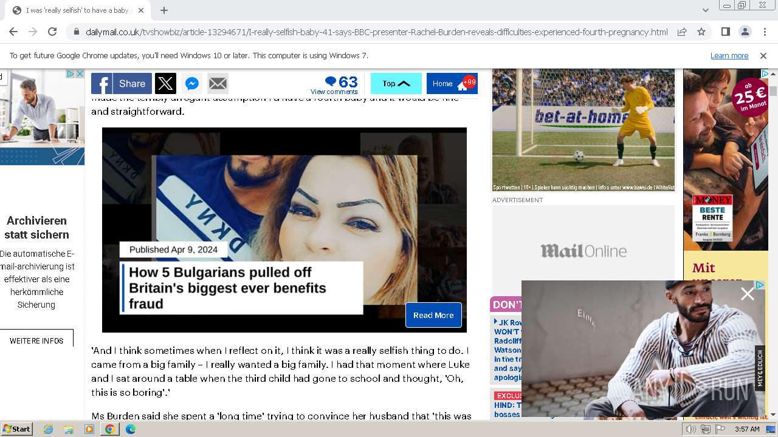The image size is (778, 437).
Task: Go back to previous page
Action: click(x=13, y=32)
